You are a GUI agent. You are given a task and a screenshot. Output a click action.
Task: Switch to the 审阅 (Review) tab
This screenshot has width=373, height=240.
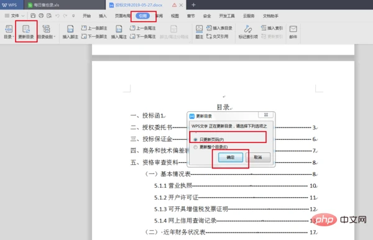click(x=159, y=16)
